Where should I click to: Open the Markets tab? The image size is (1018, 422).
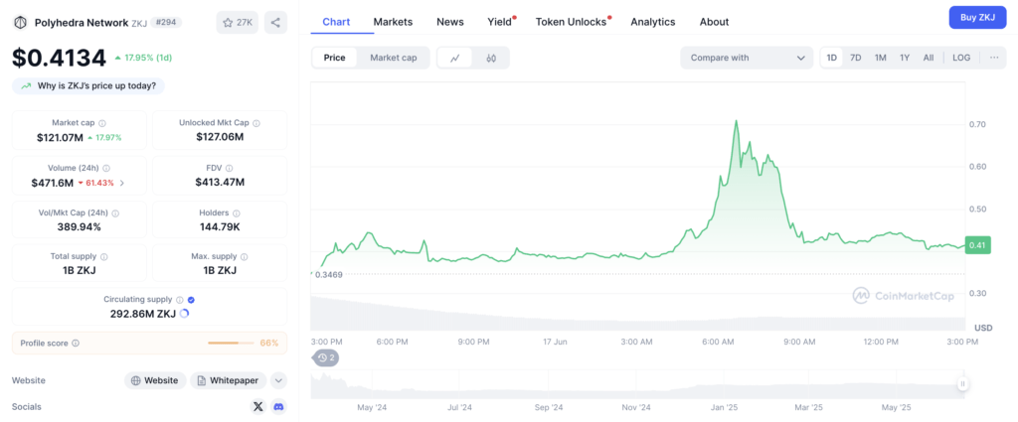tap(393, 22)
